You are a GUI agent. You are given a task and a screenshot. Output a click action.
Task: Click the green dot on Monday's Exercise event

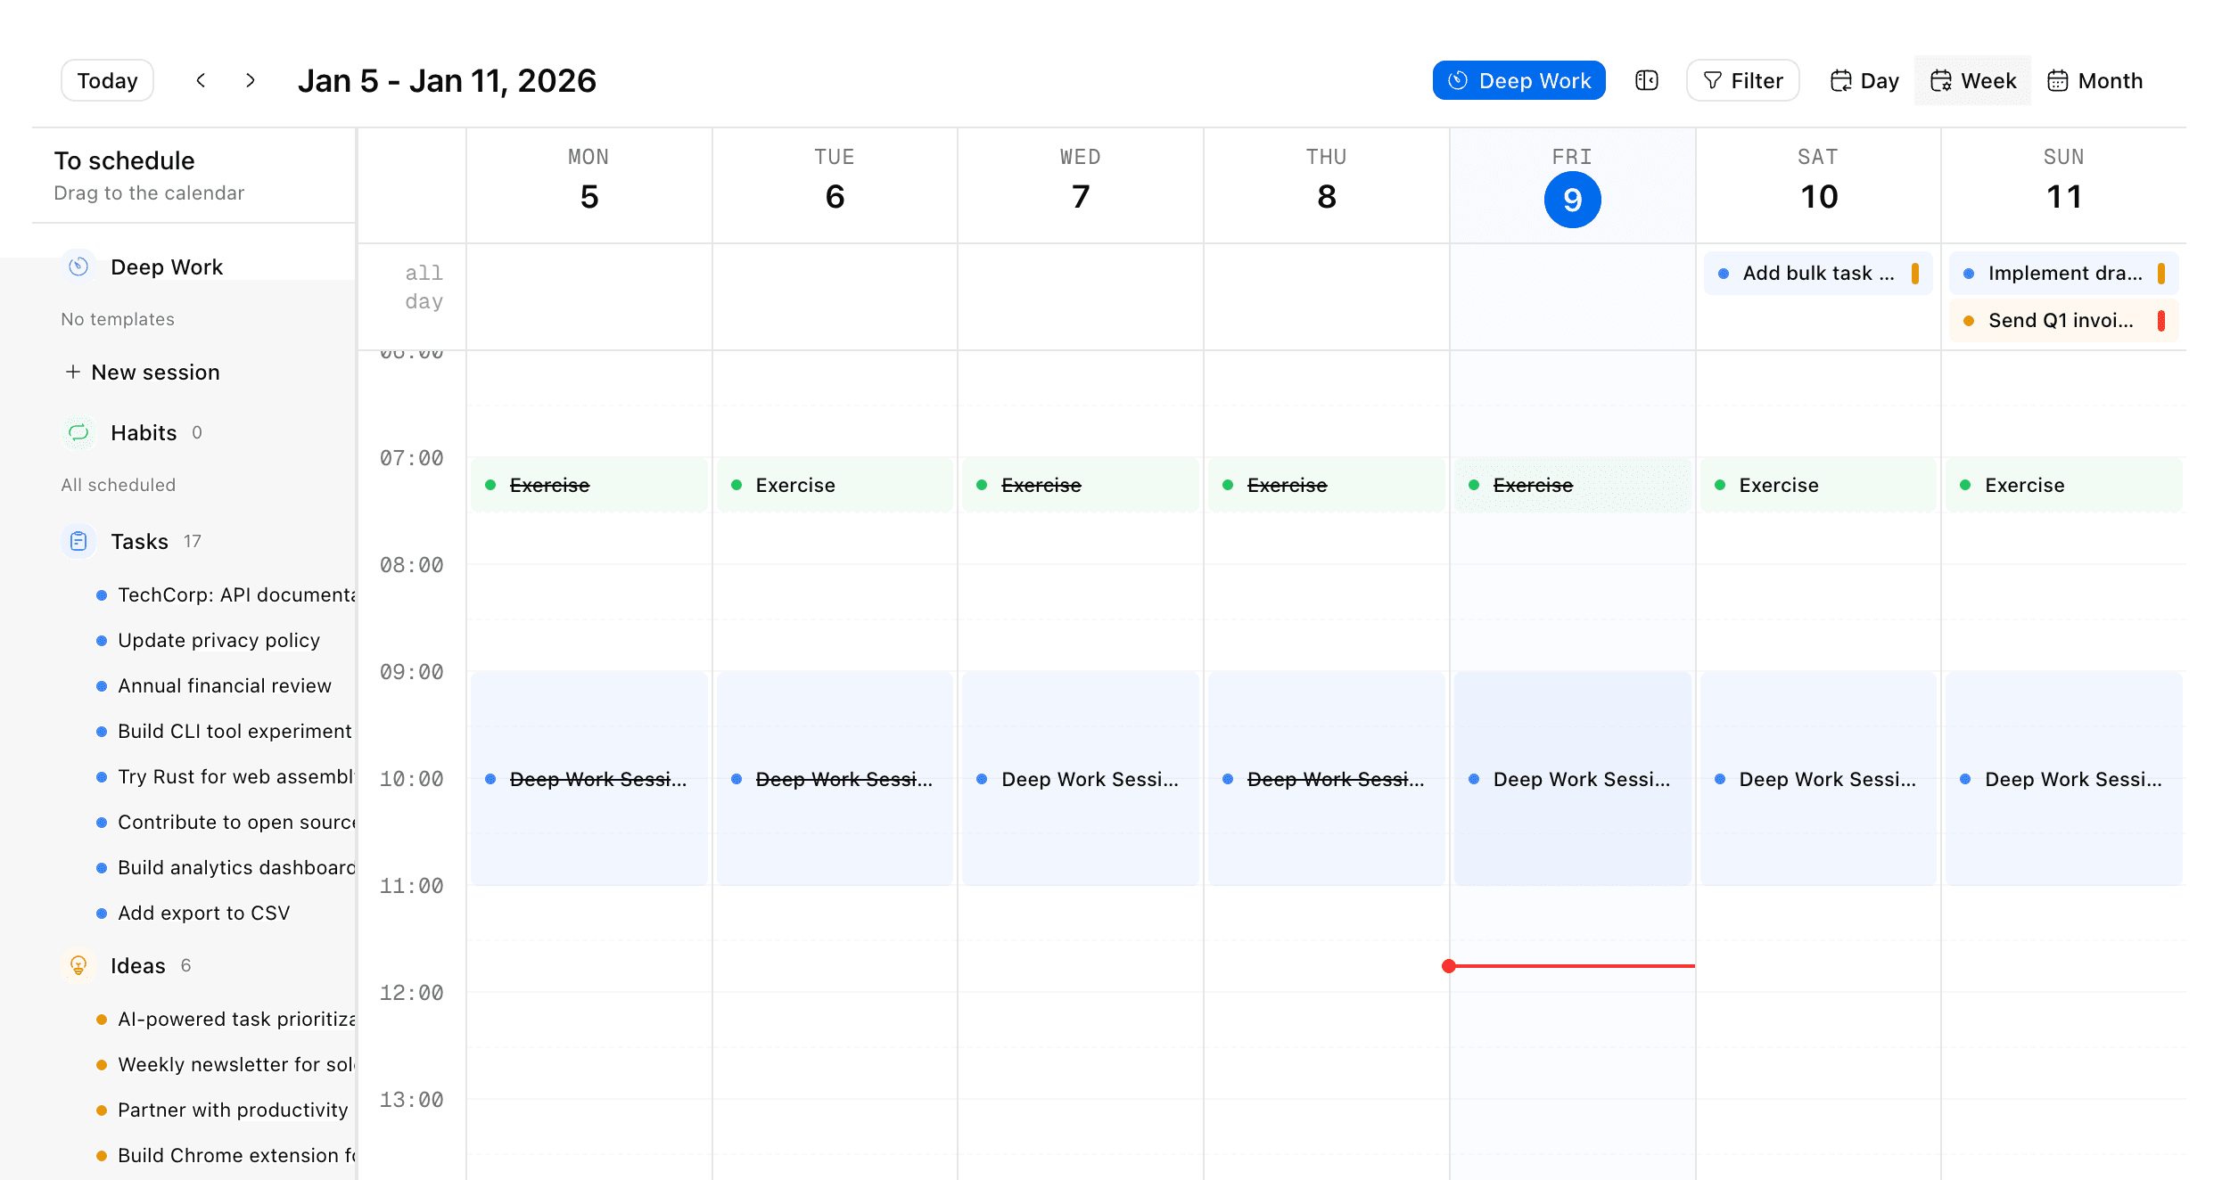(x=491, y=485)
